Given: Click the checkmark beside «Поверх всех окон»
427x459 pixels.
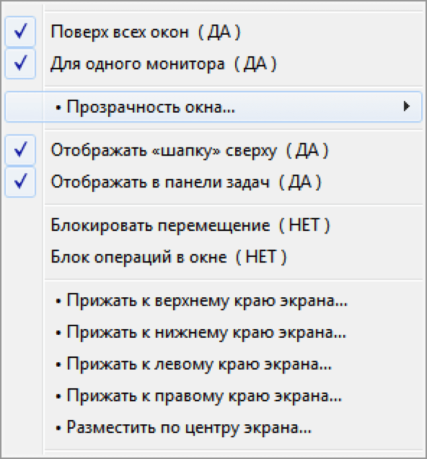Looking at the screenshot, I should pos(20,32).
